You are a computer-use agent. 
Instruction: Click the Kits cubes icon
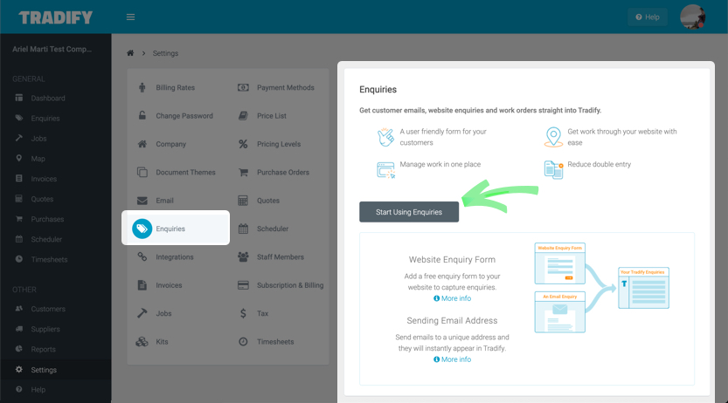point(142,342)
